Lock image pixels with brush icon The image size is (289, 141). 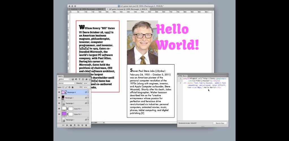[x=66, y=87]
